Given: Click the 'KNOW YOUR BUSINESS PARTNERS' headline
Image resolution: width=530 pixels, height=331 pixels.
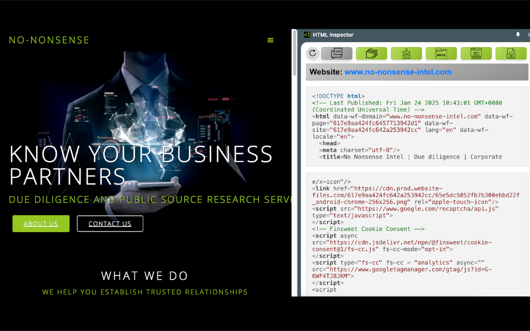Looking at the screenshot, I should click(141, 165).
